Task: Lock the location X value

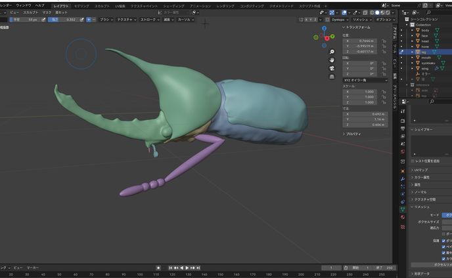Action: point(384,41)
